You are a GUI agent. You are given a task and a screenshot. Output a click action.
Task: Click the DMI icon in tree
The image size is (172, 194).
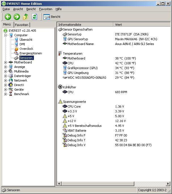tap(16, 44)
